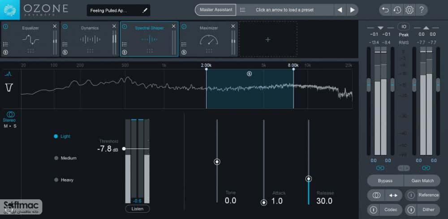Image resolution: width=448 pixels, height=219 pixels.
Task: Link the output gain channels
Action: coord(426,168)
